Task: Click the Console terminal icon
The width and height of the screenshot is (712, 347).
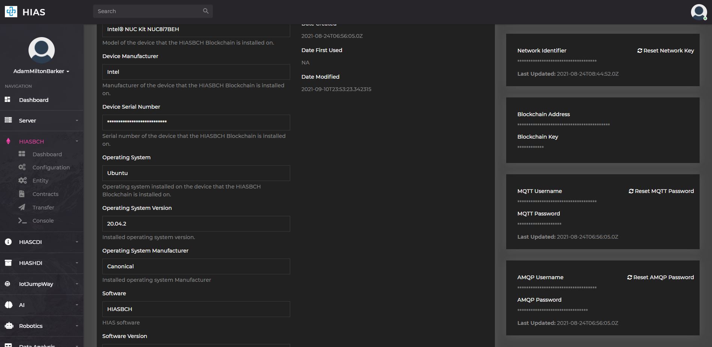Action: [x=22, y=221]
